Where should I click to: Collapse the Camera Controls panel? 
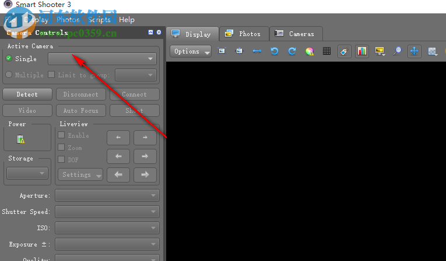tap(151, 33)
